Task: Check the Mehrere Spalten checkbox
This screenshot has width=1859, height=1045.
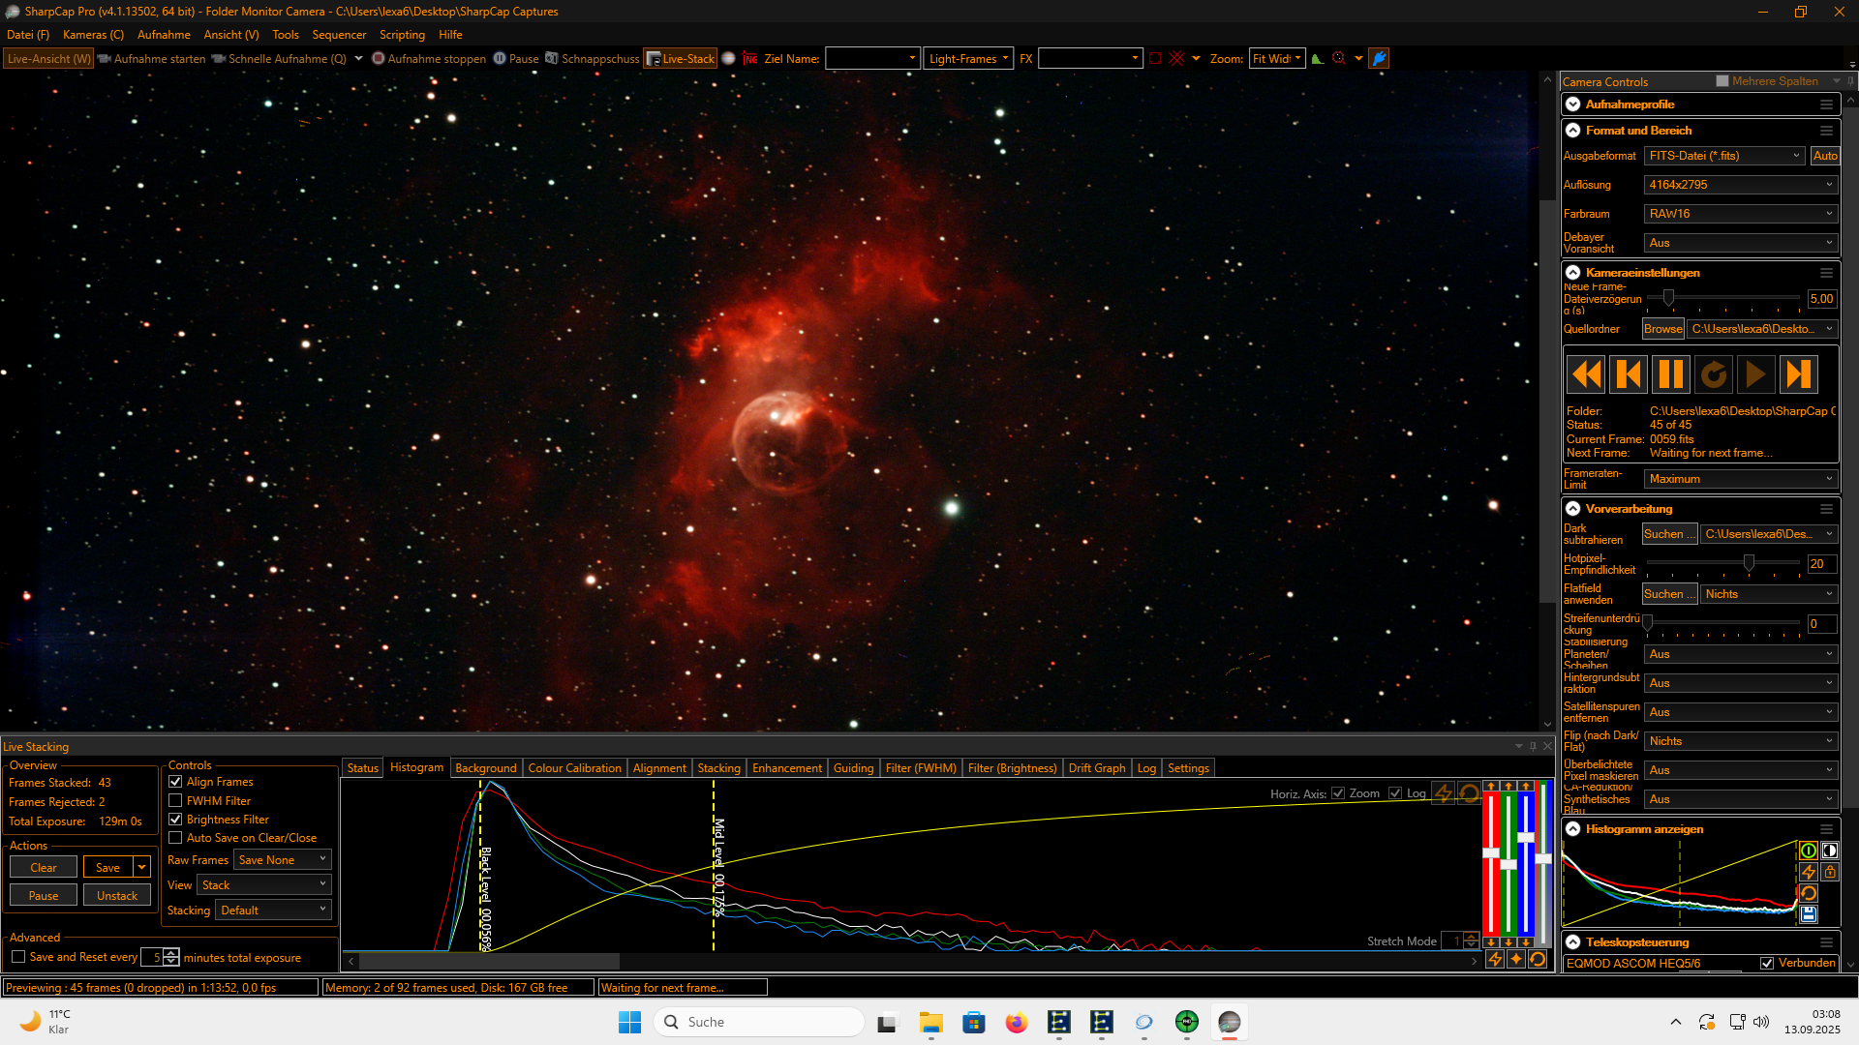Action: pyautogui.click(x=1722, y=81)
